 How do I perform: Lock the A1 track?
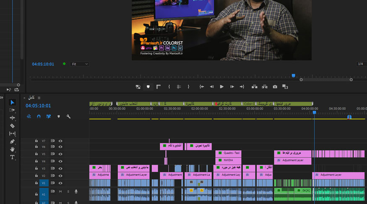click(36, 194)
